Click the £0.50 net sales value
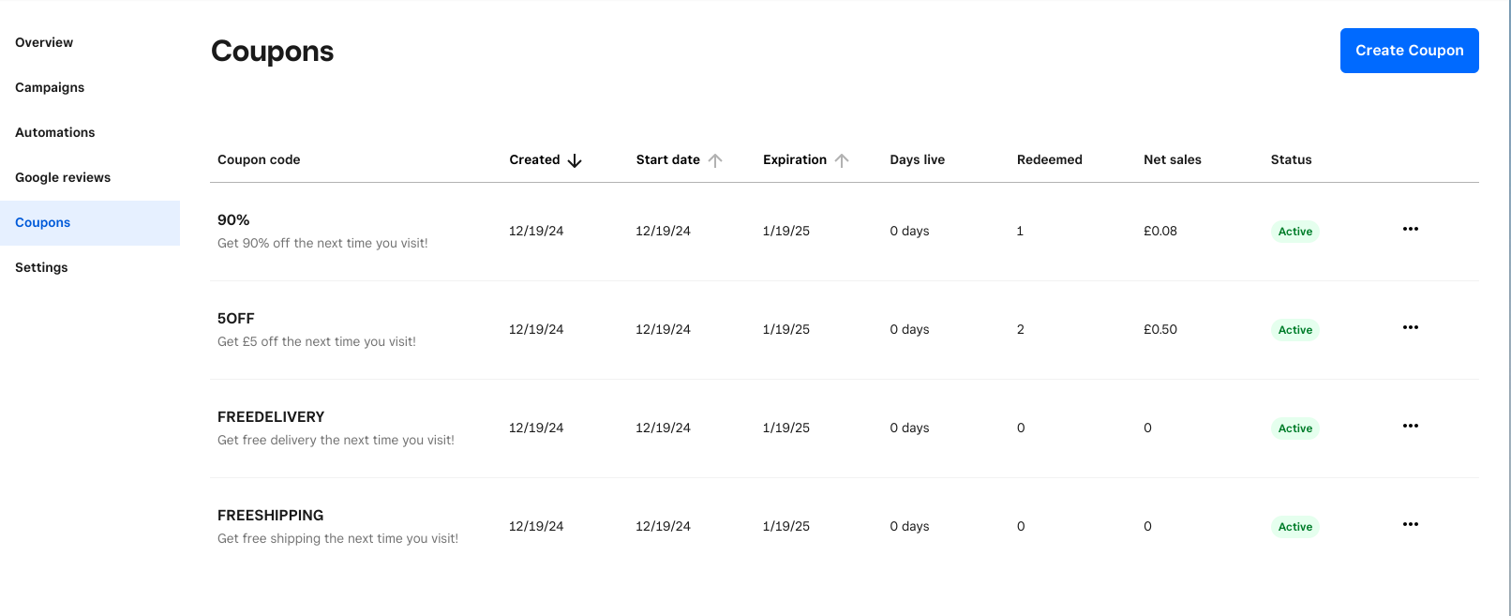The image size is (1511, 616). click(x=1160, y=329)
